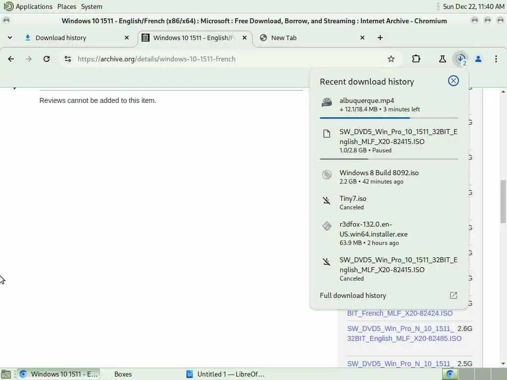Open the Extensions puzzle icon
The width and height of the screenshot is (507, 380).
click(416, 59)
